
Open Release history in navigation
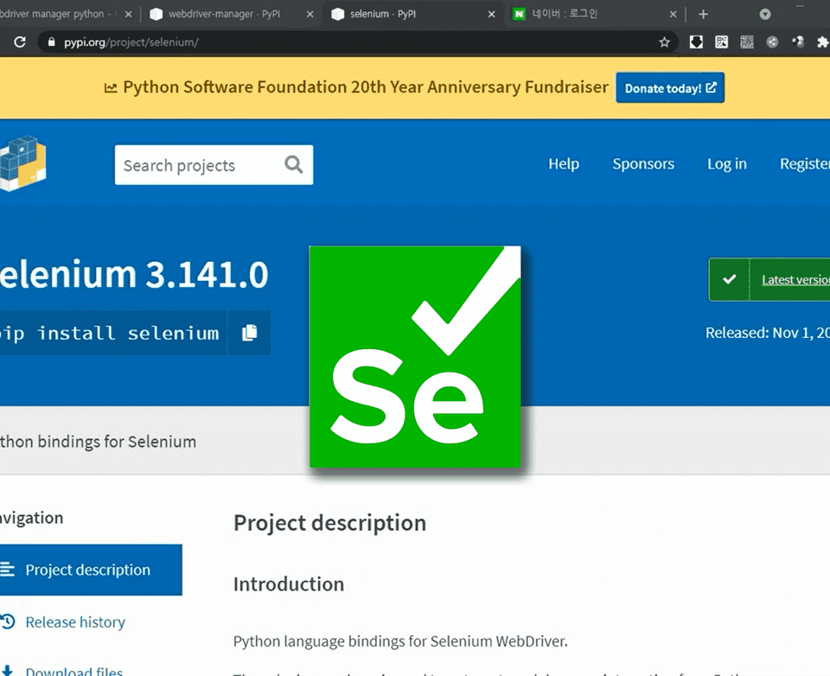coord(75,622)
